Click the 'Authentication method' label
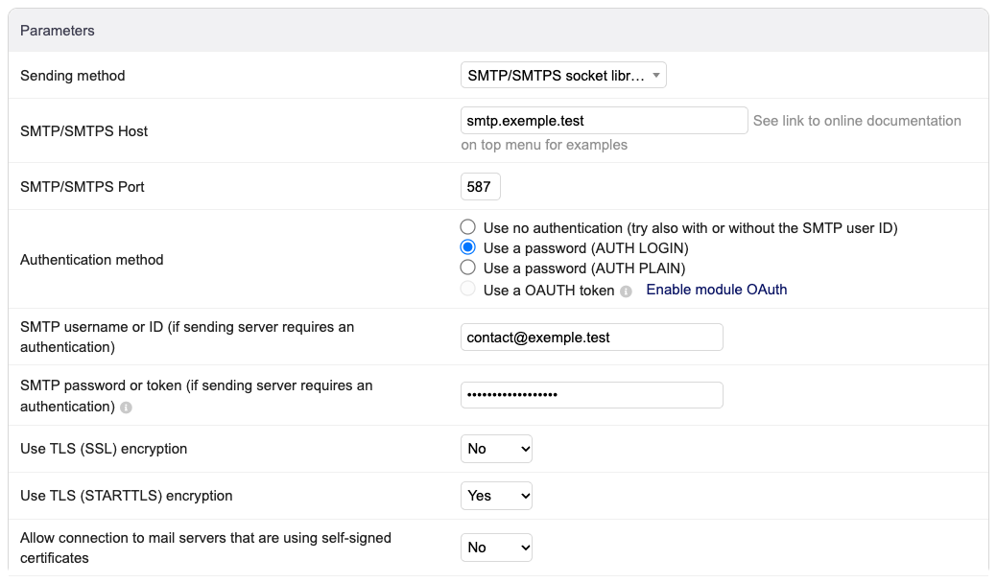Image resolution: width=997 pixels, height=583 pixels. pyautogui.click(x=91, y=260)
